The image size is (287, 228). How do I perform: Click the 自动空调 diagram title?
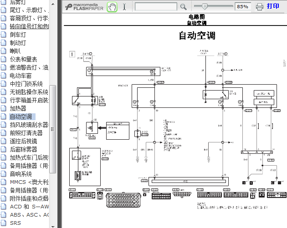tap(197, 35)
